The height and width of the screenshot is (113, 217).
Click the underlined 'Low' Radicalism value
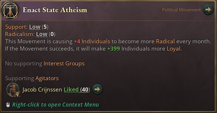coord(42,34)
